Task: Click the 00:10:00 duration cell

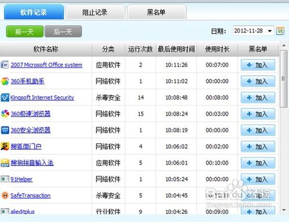Action: pyautogui.click(x=217, y=163)
